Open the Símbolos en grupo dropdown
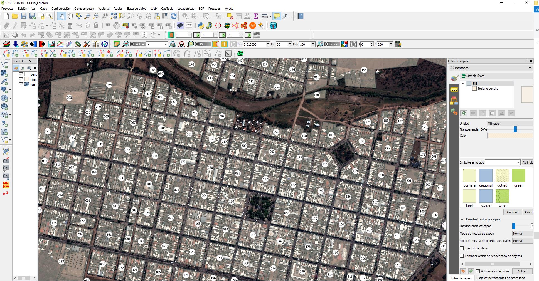The height and width of the screenshot is (281, 539). [x=503, y=162]
